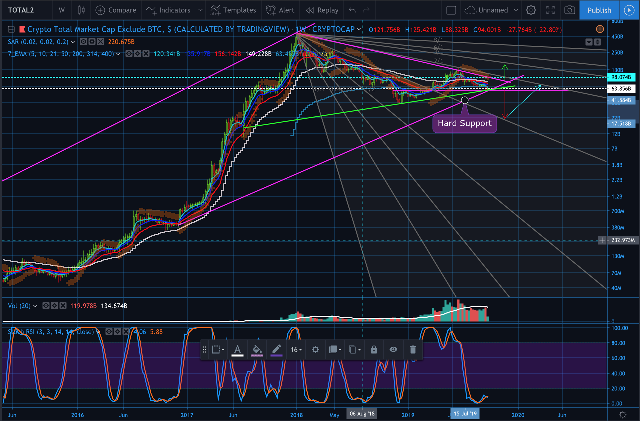The image size is (640, 421).
Task: Pick the text color swatch
Action: pos(237,349)
